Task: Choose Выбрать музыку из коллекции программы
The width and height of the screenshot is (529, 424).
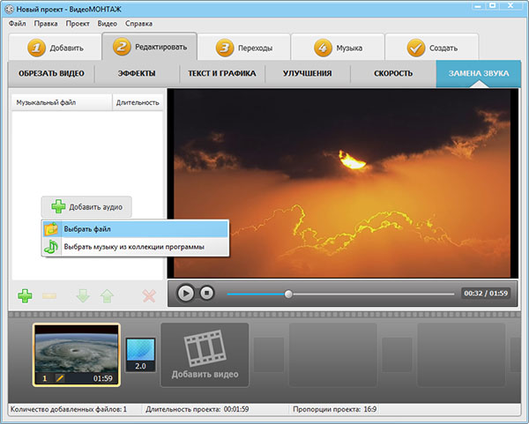Action: (x=135, y=247)
